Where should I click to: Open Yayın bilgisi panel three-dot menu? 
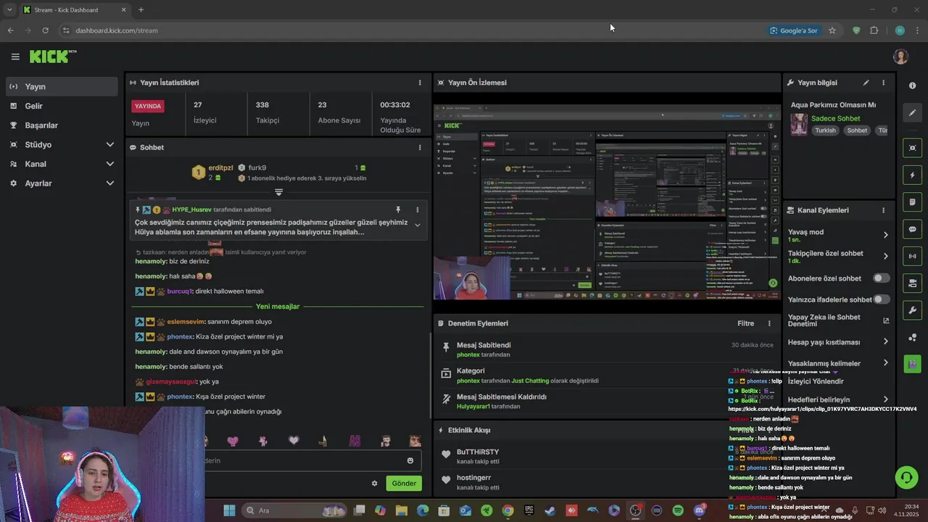click(x=883, y=83)
